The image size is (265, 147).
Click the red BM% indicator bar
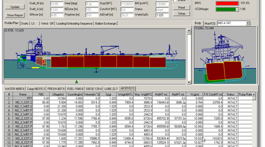[227, 3]
